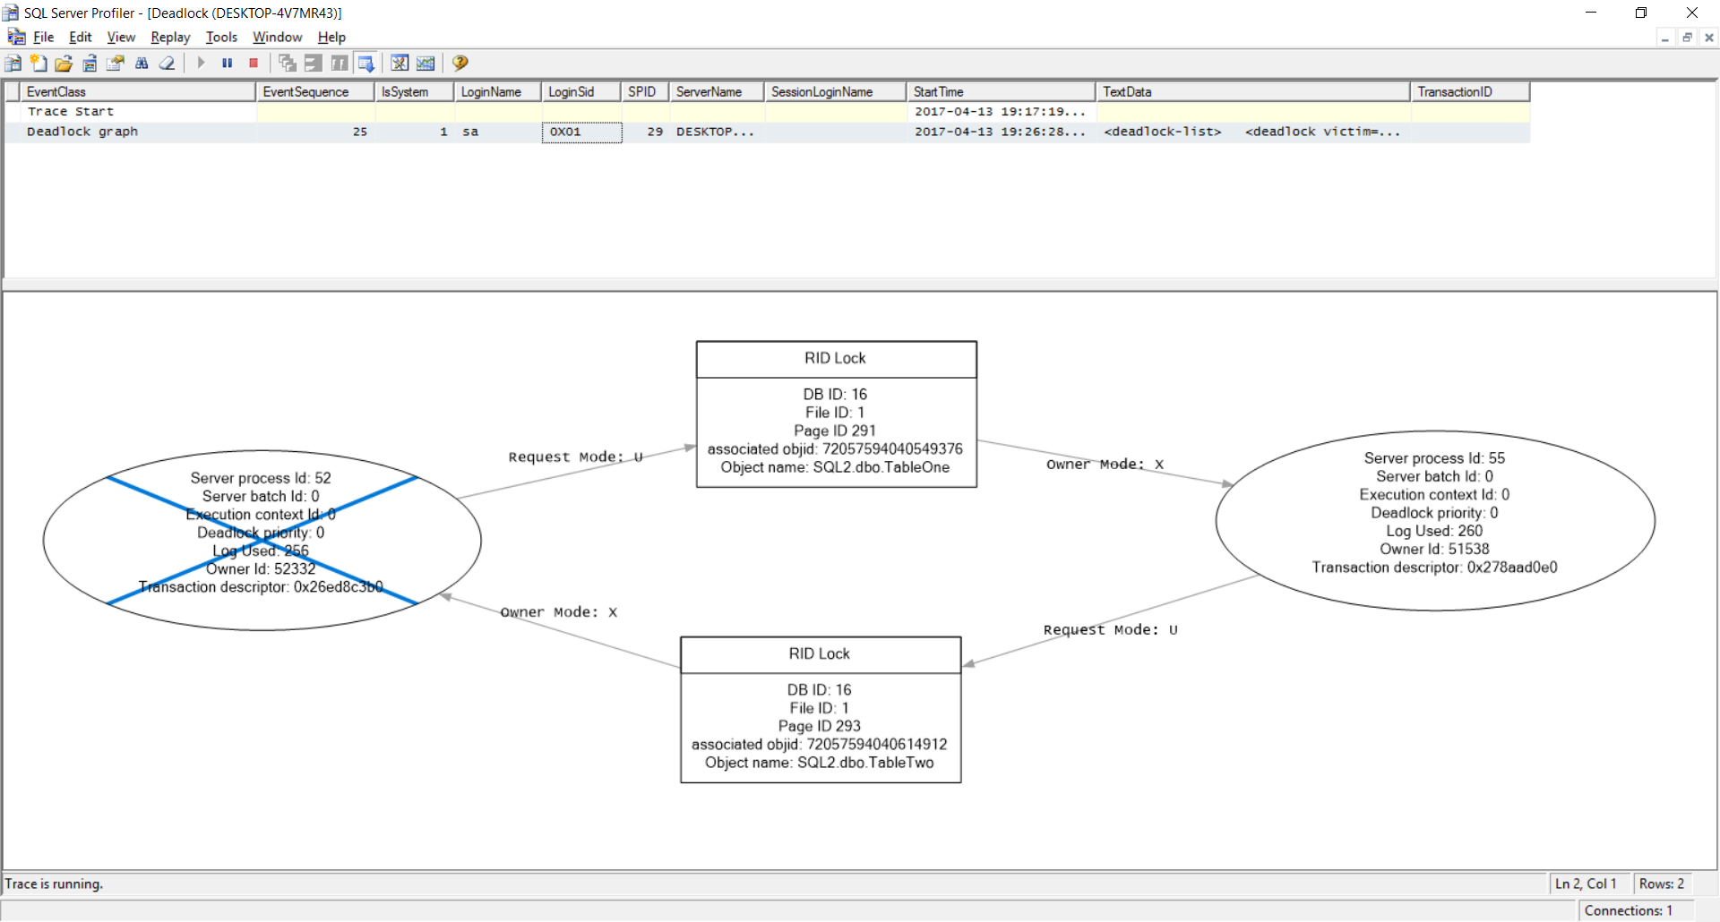The height and width of the screenshot is (922, 1720).
Task: Open the File menu
Action: pos(43,38)
